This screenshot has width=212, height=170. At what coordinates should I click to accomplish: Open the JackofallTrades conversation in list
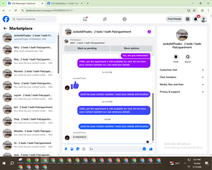(28, 38)
